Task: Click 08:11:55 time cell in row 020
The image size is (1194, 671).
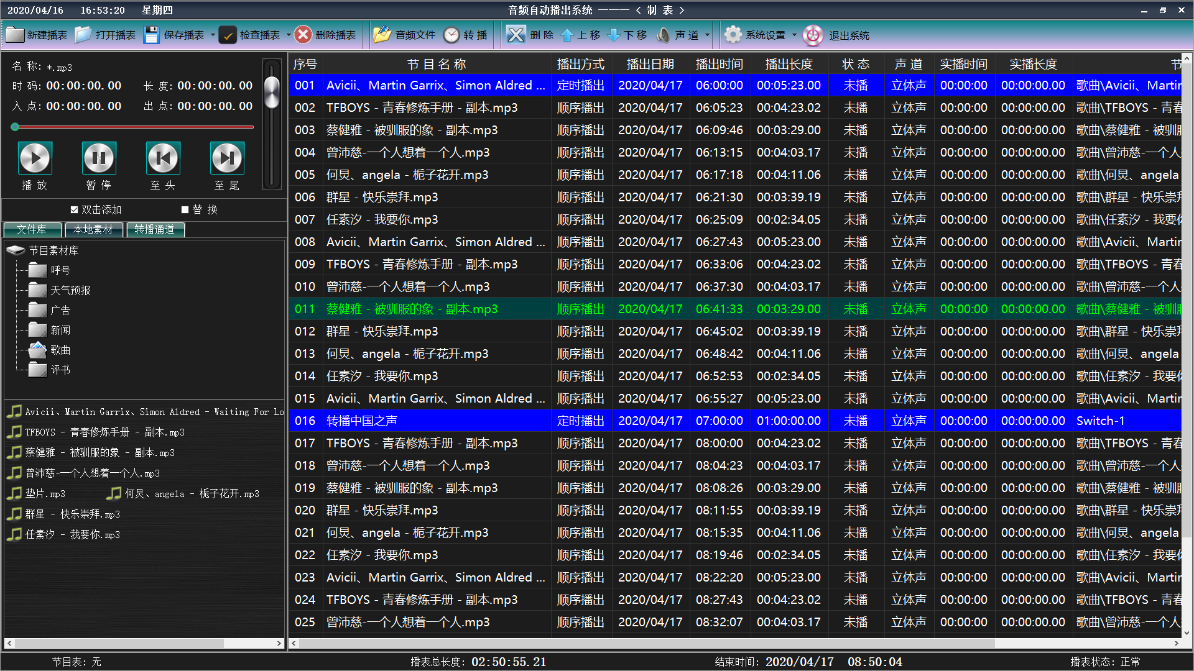Action: point(719,510)
